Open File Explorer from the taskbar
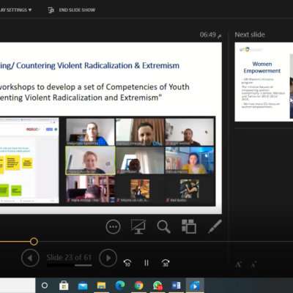 point(101,285)
